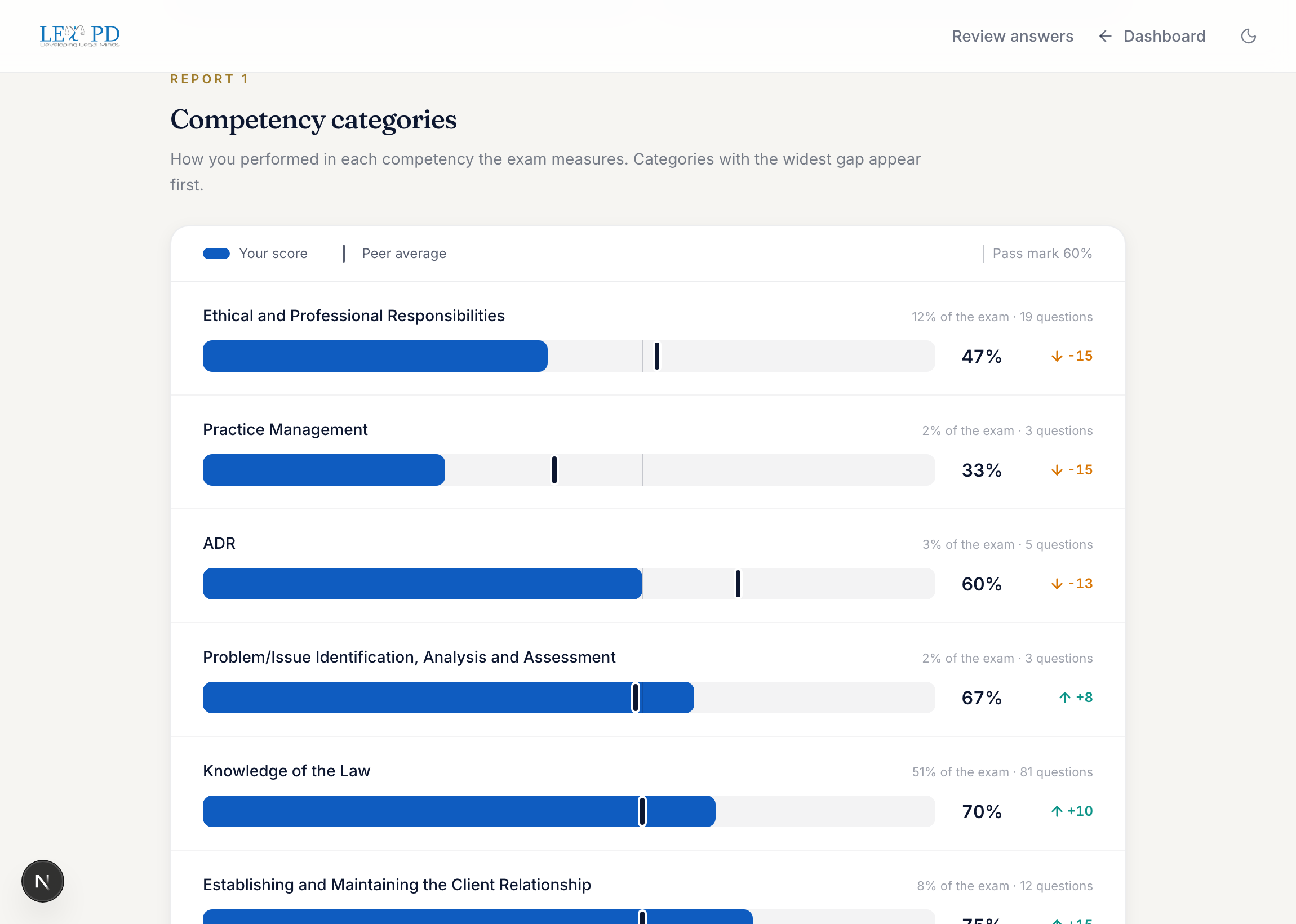Click the 67% score value
1296x924 pixels.
point(982,698)
